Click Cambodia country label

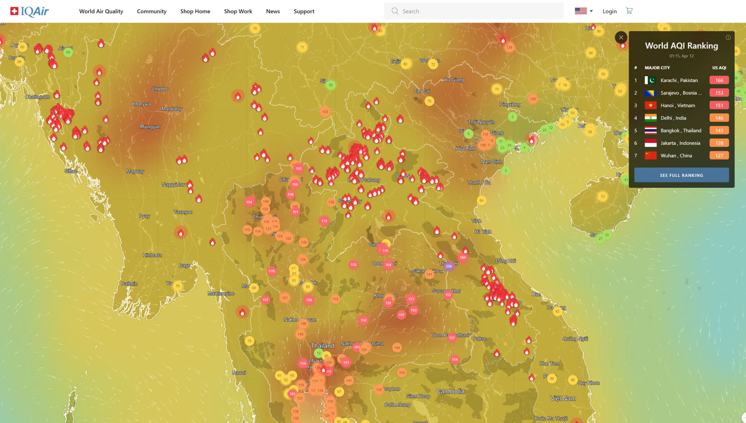tap(450, 391)
